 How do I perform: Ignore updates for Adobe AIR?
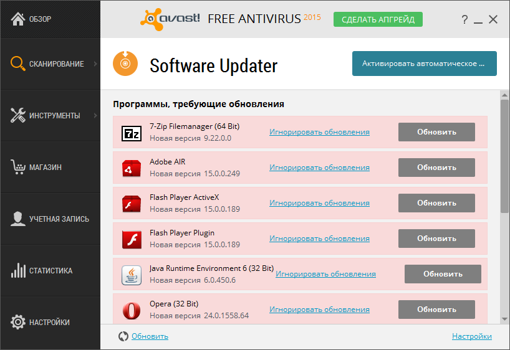click(319, 168)
